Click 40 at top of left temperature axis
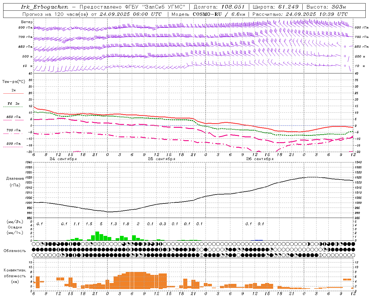370x296 pixels. [x=30, y=74]
